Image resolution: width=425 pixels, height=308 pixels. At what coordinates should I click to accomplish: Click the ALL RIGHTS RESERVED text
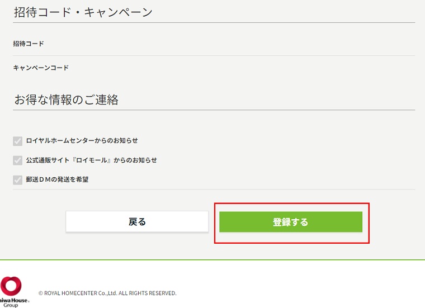pos(147,293)
